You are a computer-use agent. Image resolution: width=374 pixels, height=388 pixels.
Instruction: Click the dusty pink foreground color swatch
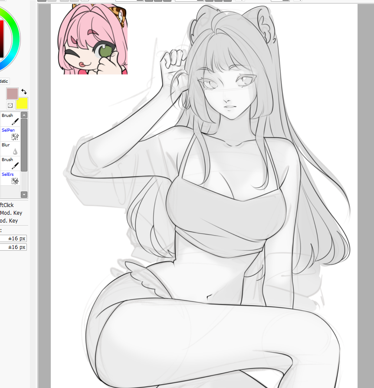[x=12, y=94]
